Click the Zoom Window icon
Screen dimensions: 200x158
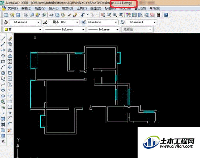[115, 15]
